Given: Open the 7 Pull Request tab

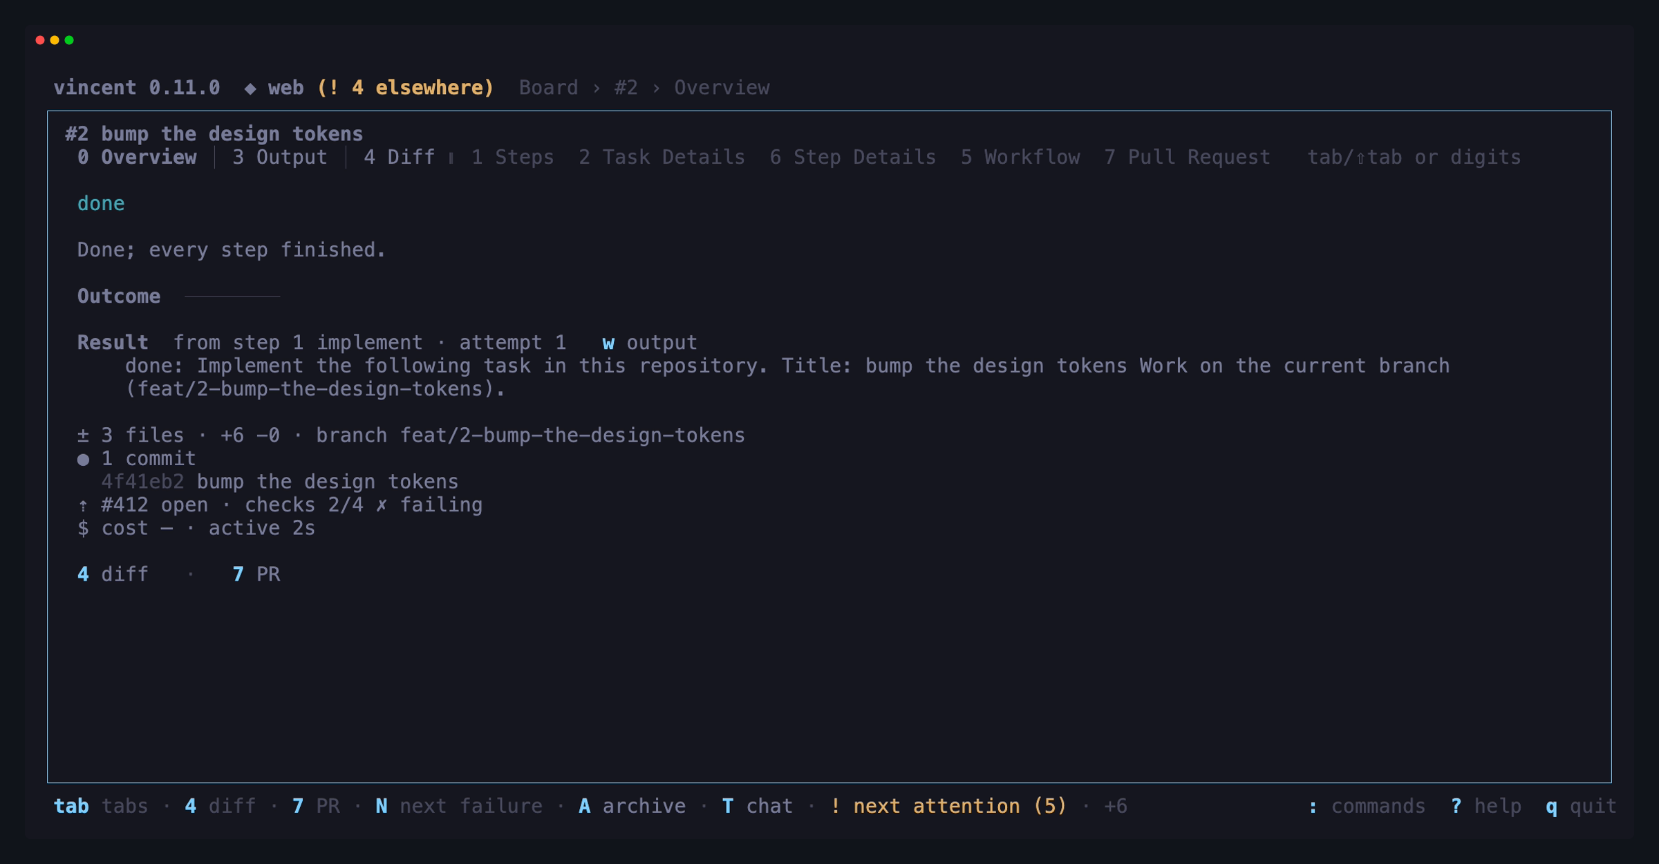Looking at the screenshot, I should click(x=1188, y=157).
